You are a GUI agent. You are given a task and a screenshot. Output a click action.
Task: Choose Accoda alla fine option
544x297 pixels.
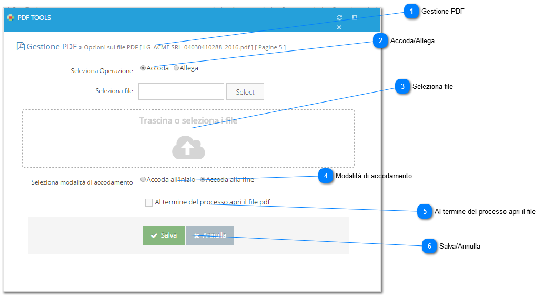coord(203,179)
